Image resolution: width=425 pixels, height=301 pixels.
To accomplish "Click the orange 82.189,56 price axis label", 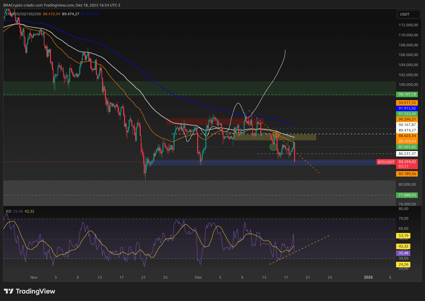I will point(407,174).
